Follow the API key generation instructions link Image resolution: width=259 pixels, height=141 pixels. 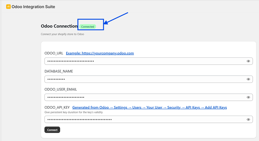tap(150, 108)
